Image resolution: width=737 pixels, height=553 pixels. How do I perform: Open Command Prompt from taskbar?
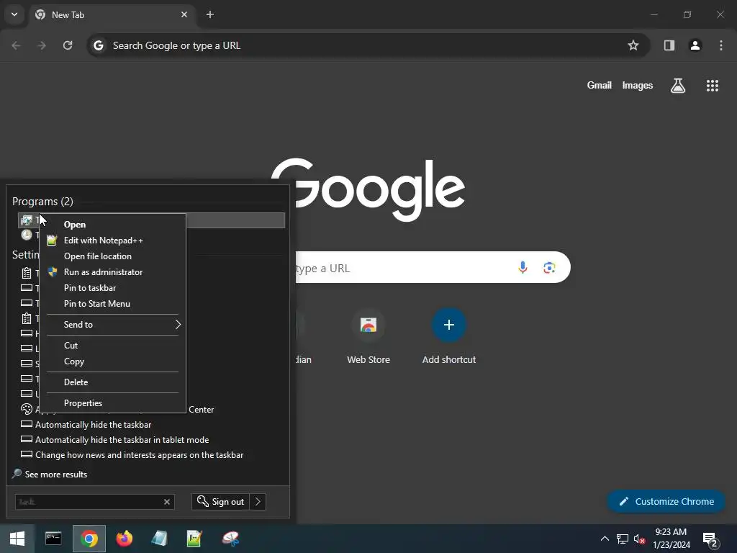pyautogui.click(x=53, y=539)
